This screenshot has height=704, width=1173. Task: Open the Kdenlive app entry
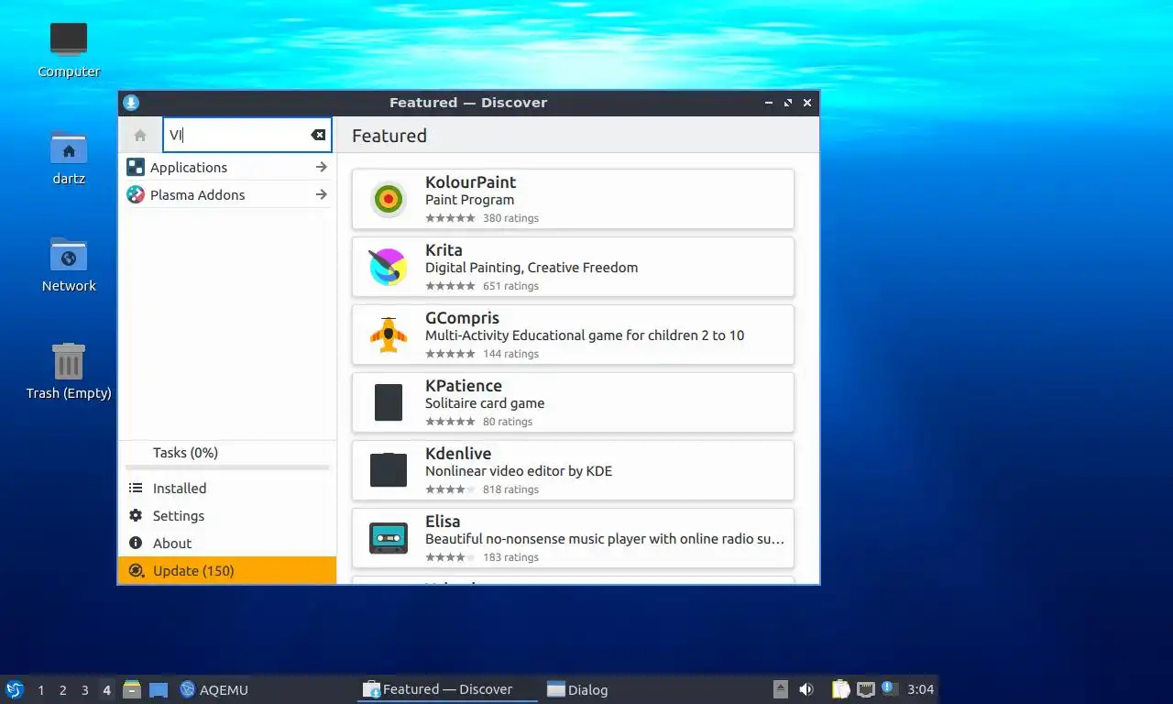(x=573, y=470)
